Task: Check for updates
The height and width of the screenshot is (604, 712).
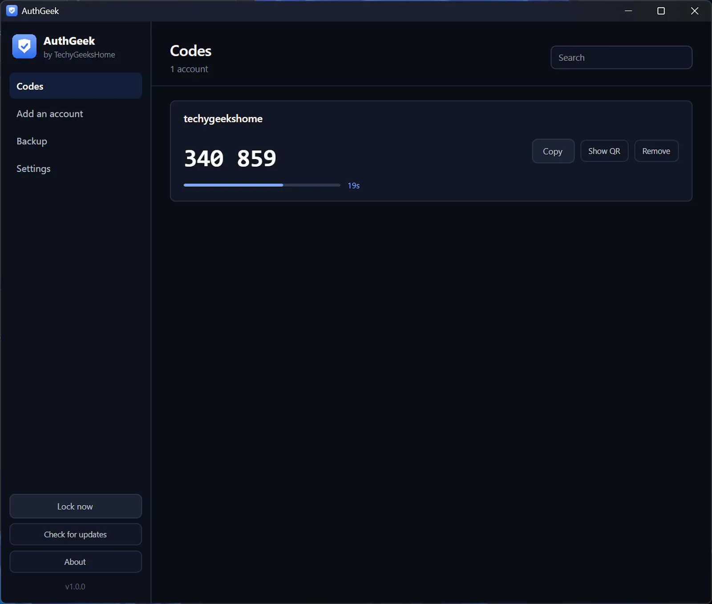Action: click(x=76, y=534)
